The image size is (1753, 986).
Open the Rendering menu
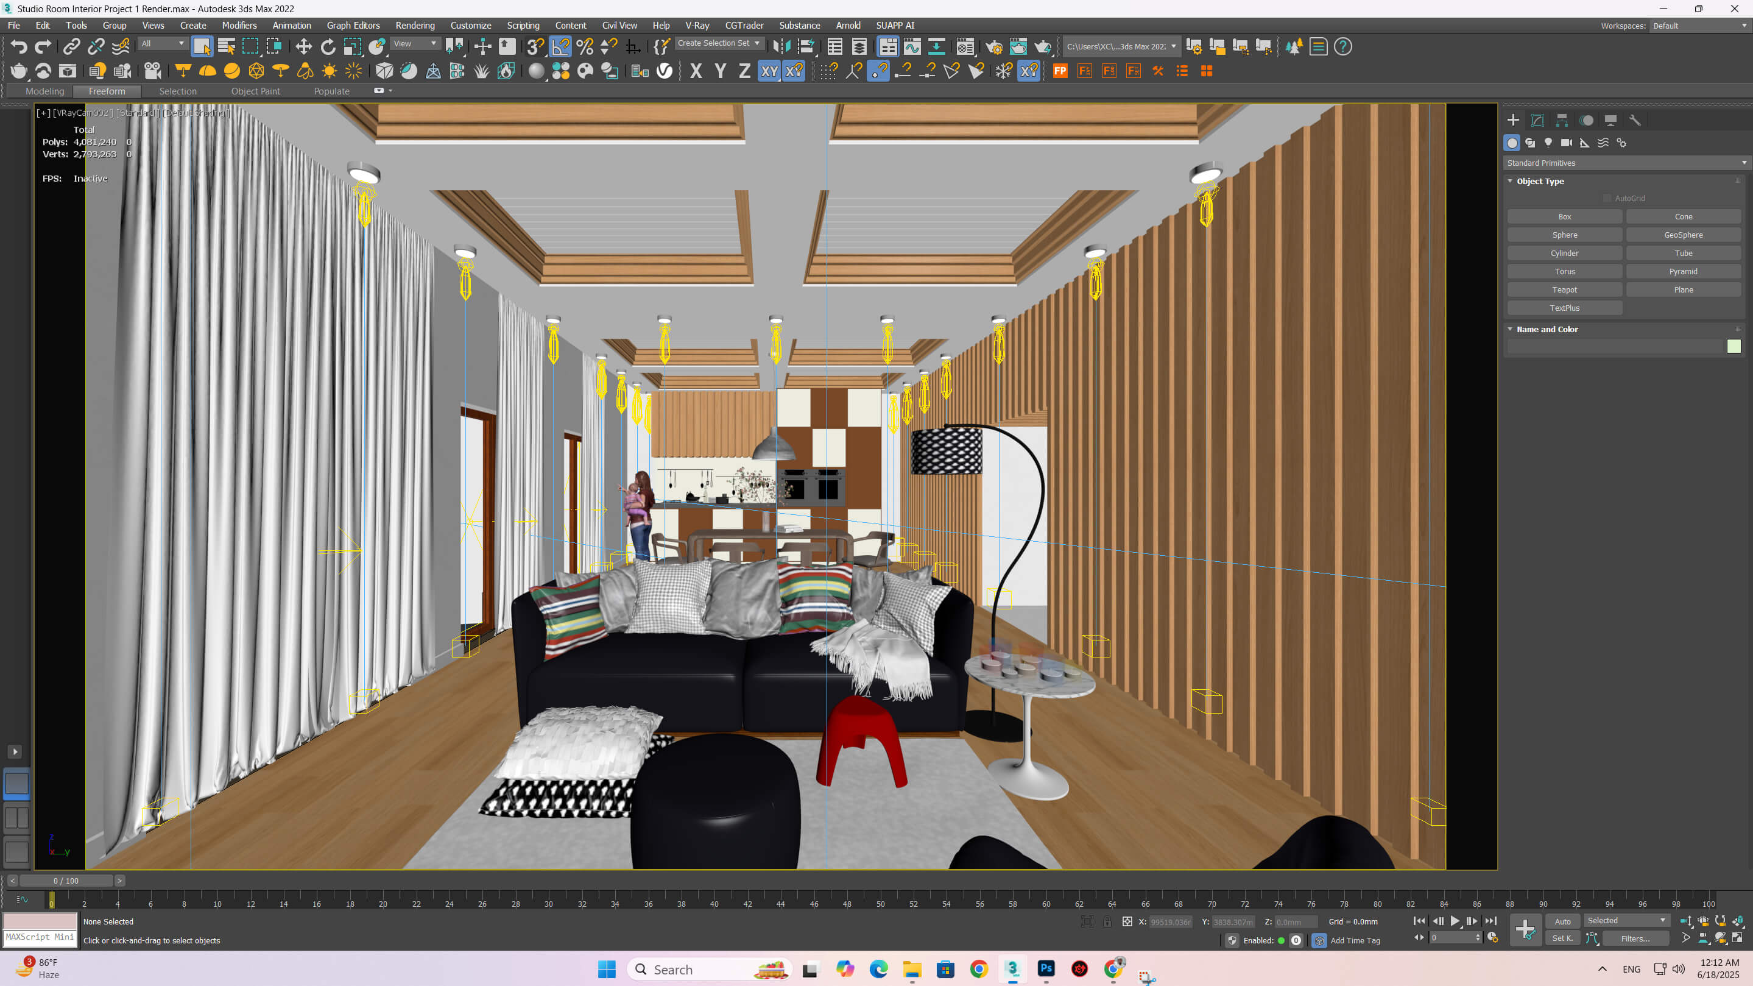tap(414, 25)
